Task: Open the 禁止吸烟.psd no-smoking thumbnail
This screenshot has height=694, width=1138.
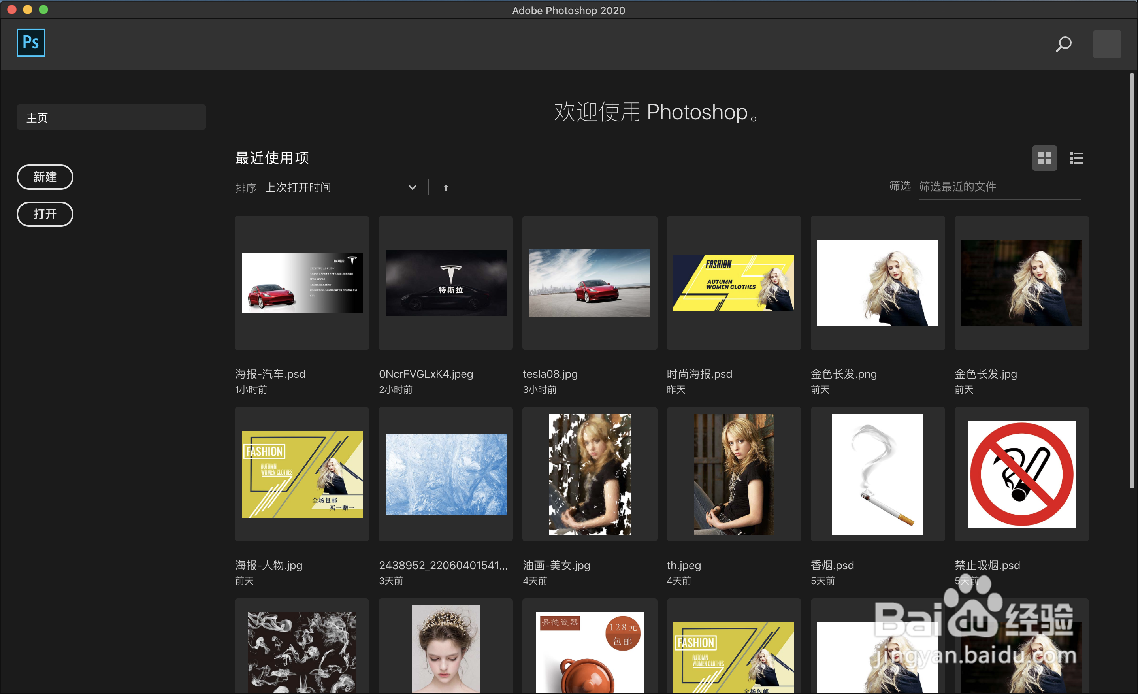Action: pyautogui.click(x=1021, y=474)
